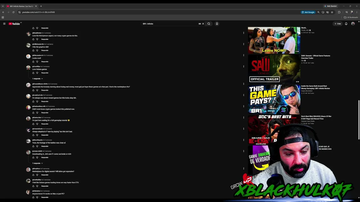
Task: Click the install-app icon in address bar
Action: (x=323, y=12)
